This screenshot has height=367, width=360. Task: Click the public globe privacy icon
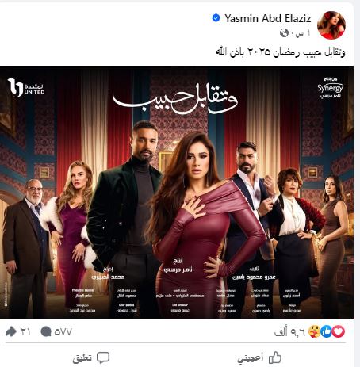click(284, 33)
